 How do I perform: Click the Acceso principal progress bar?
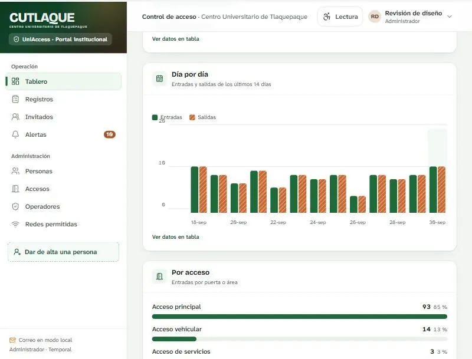tap(300, 317)
